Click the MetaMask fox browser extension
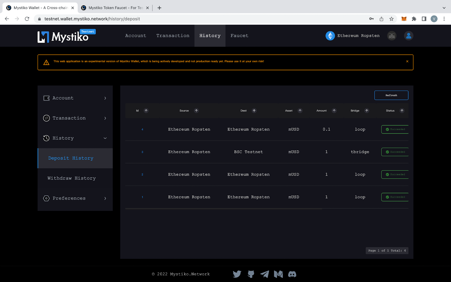The width and height of the screenshot is (451, 282). 404,19
